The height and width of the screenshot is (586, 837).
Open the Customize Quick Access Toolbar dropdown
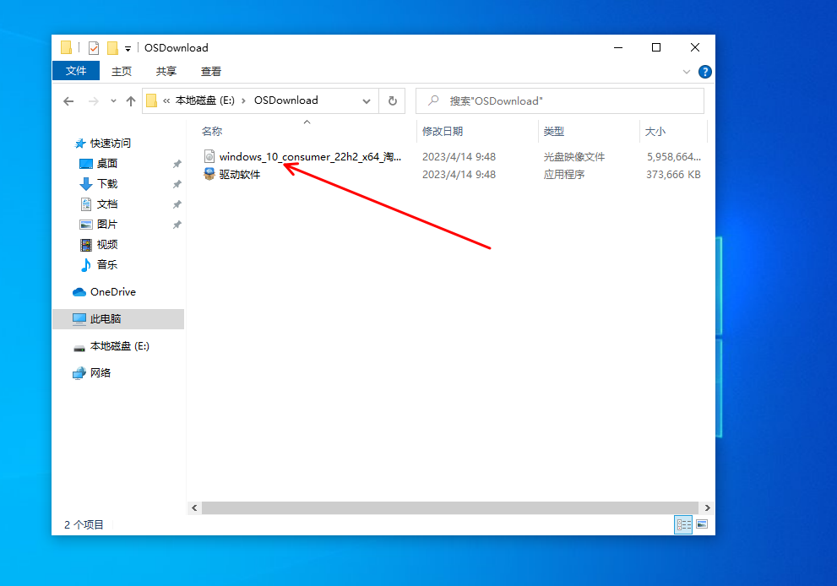(x=128, y=49)
